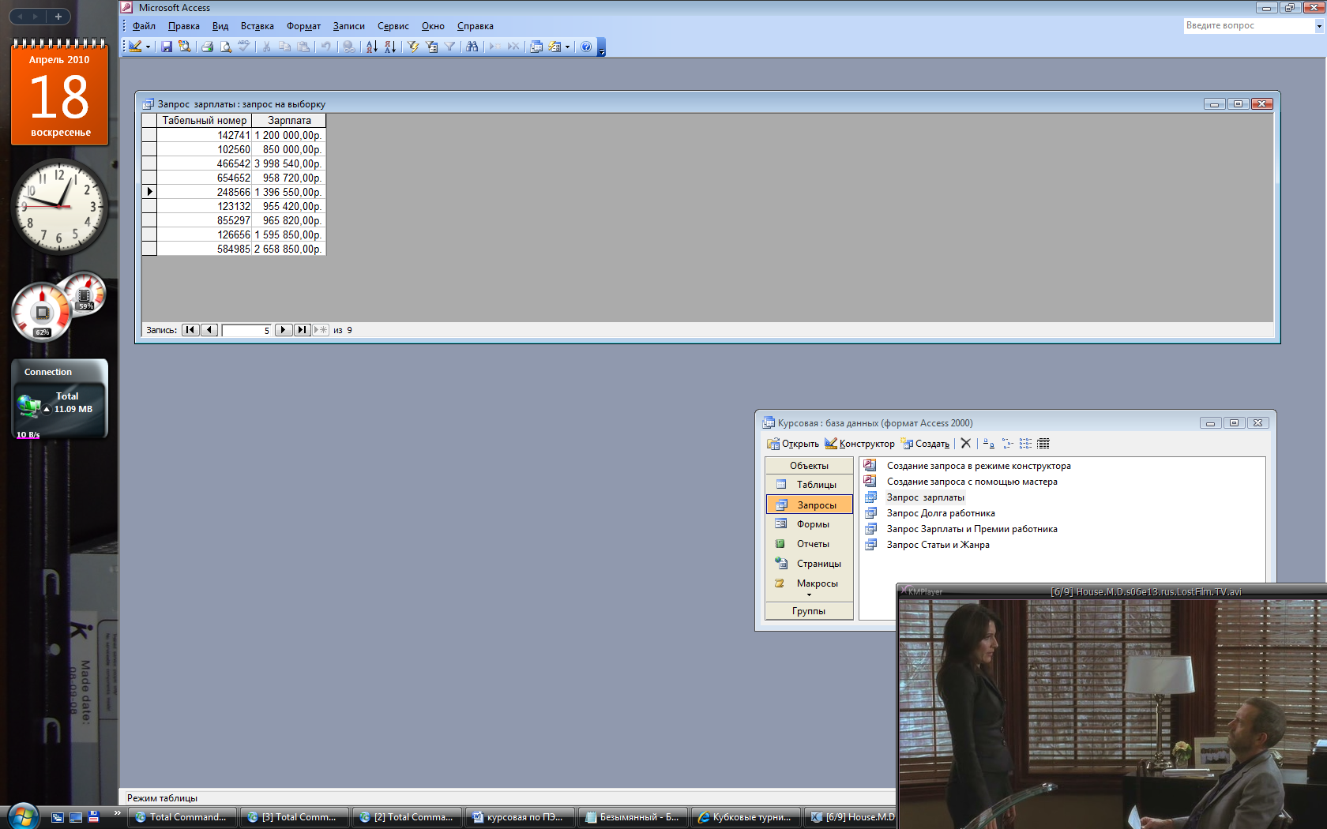Sort descending with the Я-A icon

(389, 47)
